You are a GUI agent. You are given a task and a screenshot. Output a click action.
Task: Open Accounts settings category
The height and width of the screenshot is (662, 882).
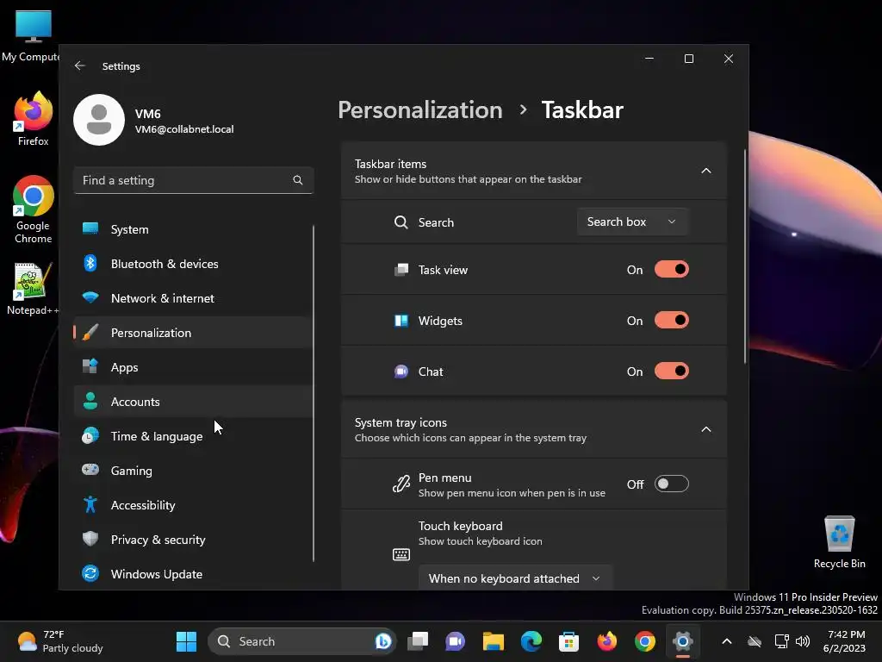[193, 402]
